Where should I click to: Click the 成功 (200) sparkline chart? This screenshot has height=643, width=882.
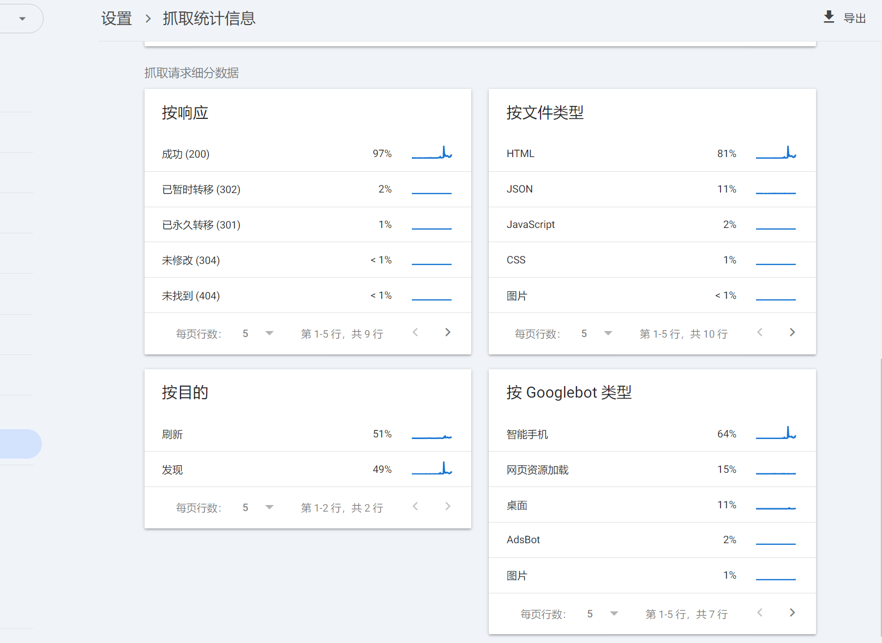[x=431, y=153]
